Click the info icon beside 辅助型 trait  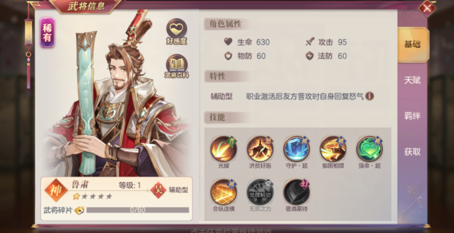tap(369, 96)
